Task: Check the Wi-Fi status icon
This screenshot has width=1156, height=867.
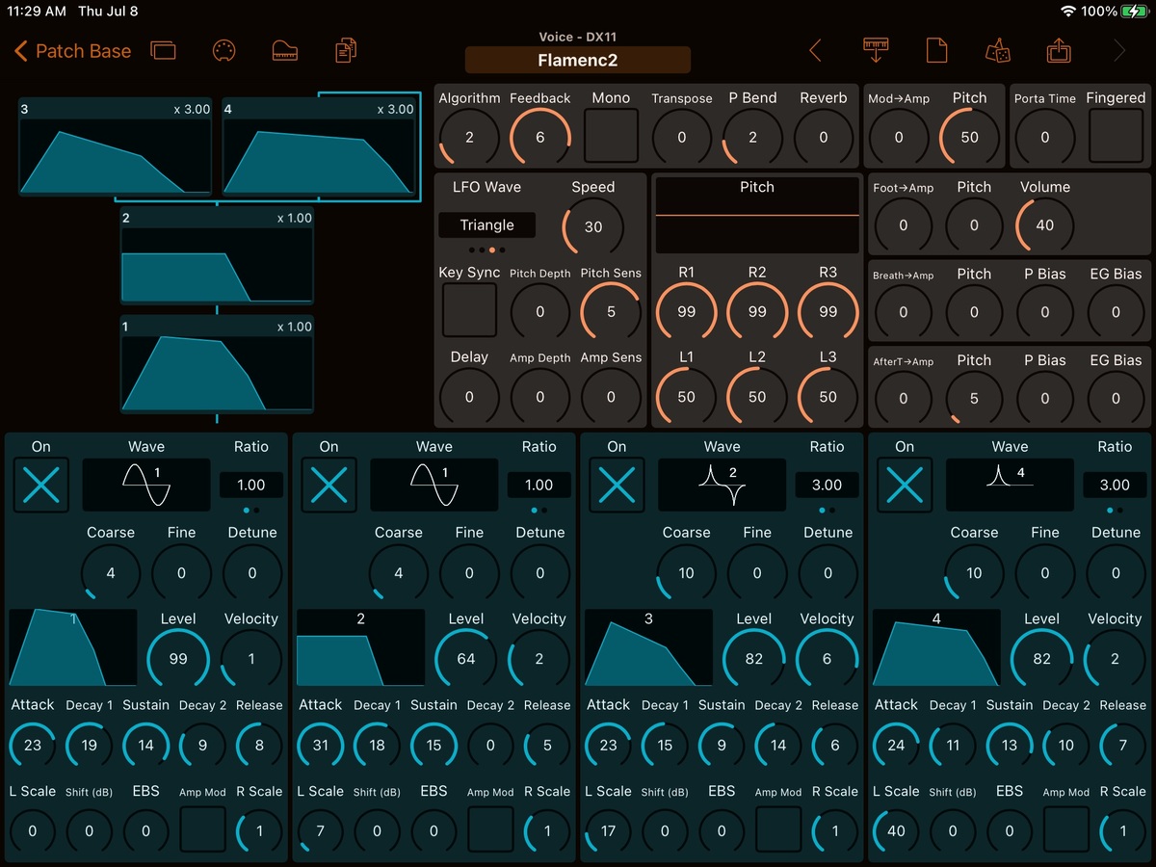Action: (x=1067, y=12)
